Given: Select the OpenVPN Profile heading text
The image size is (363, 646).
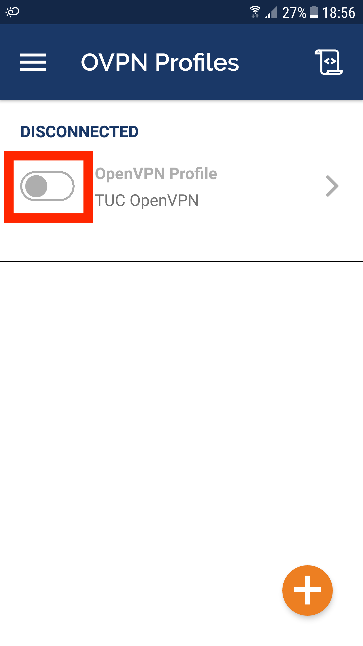Looking at the screenshot, I should coord(156,173).
